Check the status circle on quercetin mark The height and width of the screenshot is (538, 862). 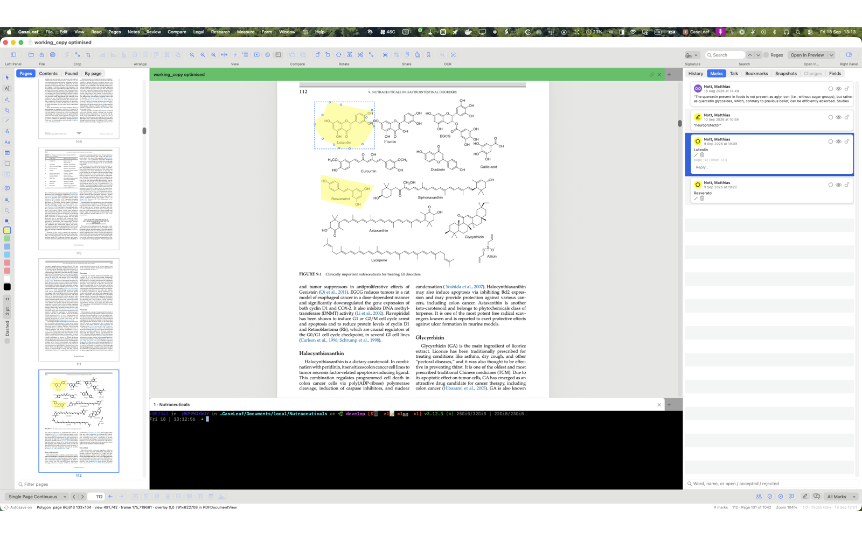coord(830,89)
